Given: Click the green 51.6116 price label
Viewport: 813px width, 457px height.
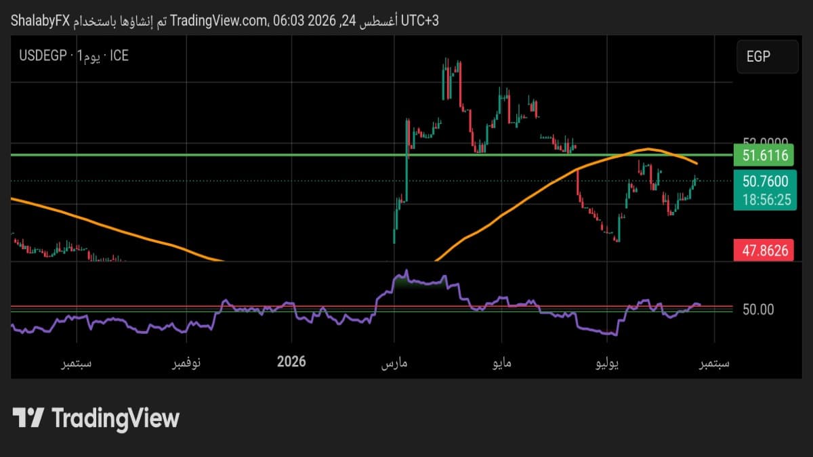Looking at the screenshot, I should [x=764, y=156].
